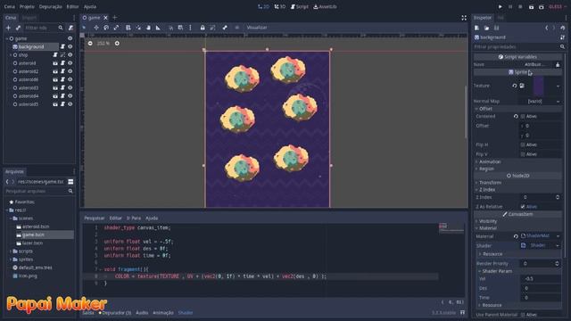Revert Material property with reset arrow
Image resolution: width=571 pixels, height=321 pixels.
pyautogui.click(x=516, y=236)
